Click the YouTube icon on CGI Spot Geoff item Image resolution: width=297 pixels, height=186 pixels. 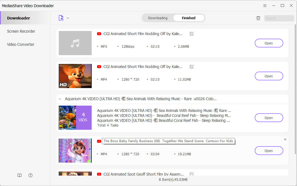pos(99,174)
